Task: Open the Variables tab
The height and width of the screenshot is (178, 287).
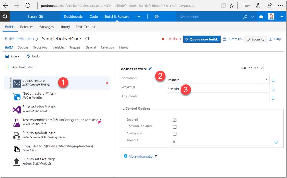Action: pos(59,47)
